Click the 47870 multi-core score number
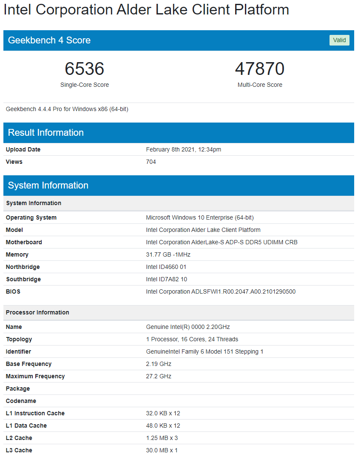358x457 pixels. (259, 69)
